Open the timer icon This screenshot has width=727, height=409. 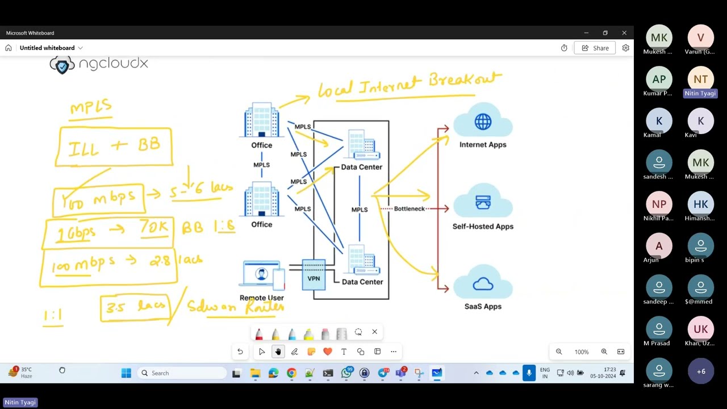[564, 48]
